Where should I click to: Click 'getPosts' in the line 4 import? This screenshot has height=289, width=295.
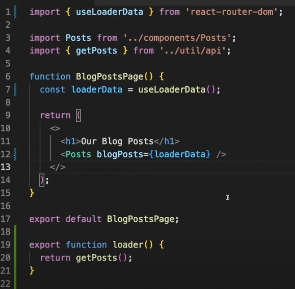pos(97,51)
